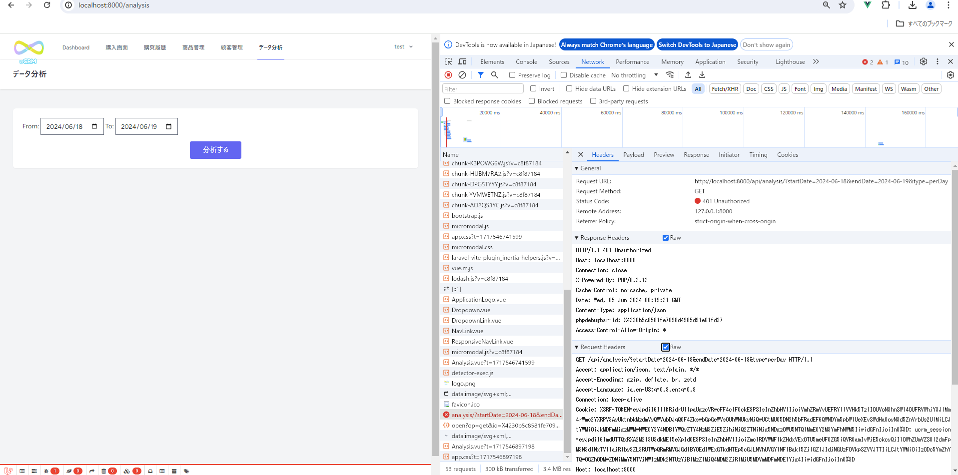Open the network search magnifier
The width and height of the screenshot is (958, 475).
coord(494,75)
